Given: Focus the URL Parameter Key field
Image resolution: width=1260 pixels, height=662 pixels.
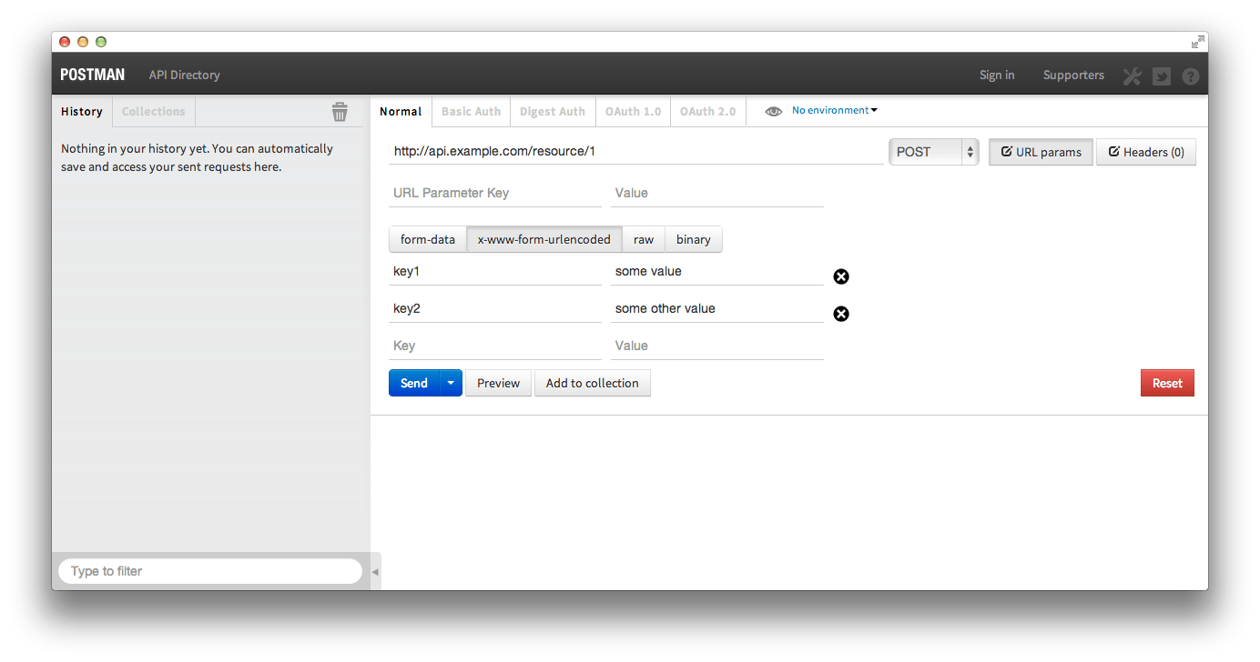Looking at the screenshot, I should tap(495, 193).
